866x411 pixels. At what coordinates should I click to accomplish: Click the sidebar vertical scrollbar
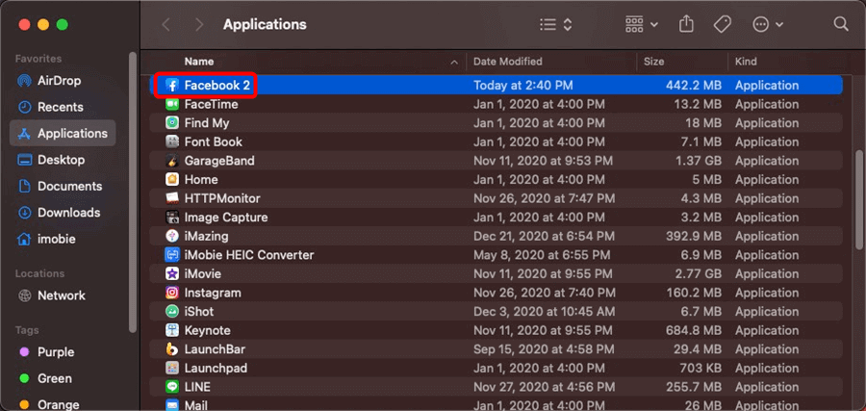pyautogui.click(x=133, y=193)
